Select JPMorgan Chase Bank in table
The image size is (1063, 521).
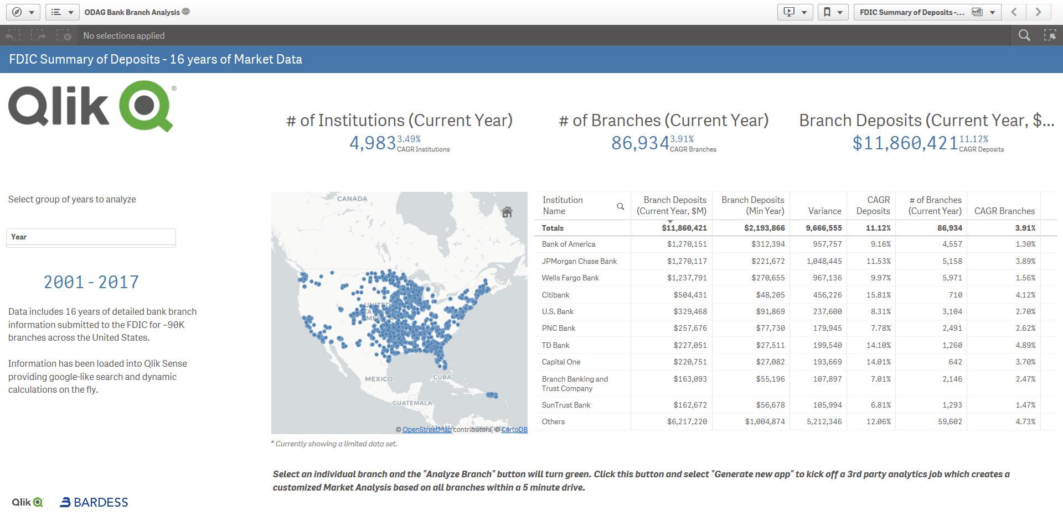point(579,261)
